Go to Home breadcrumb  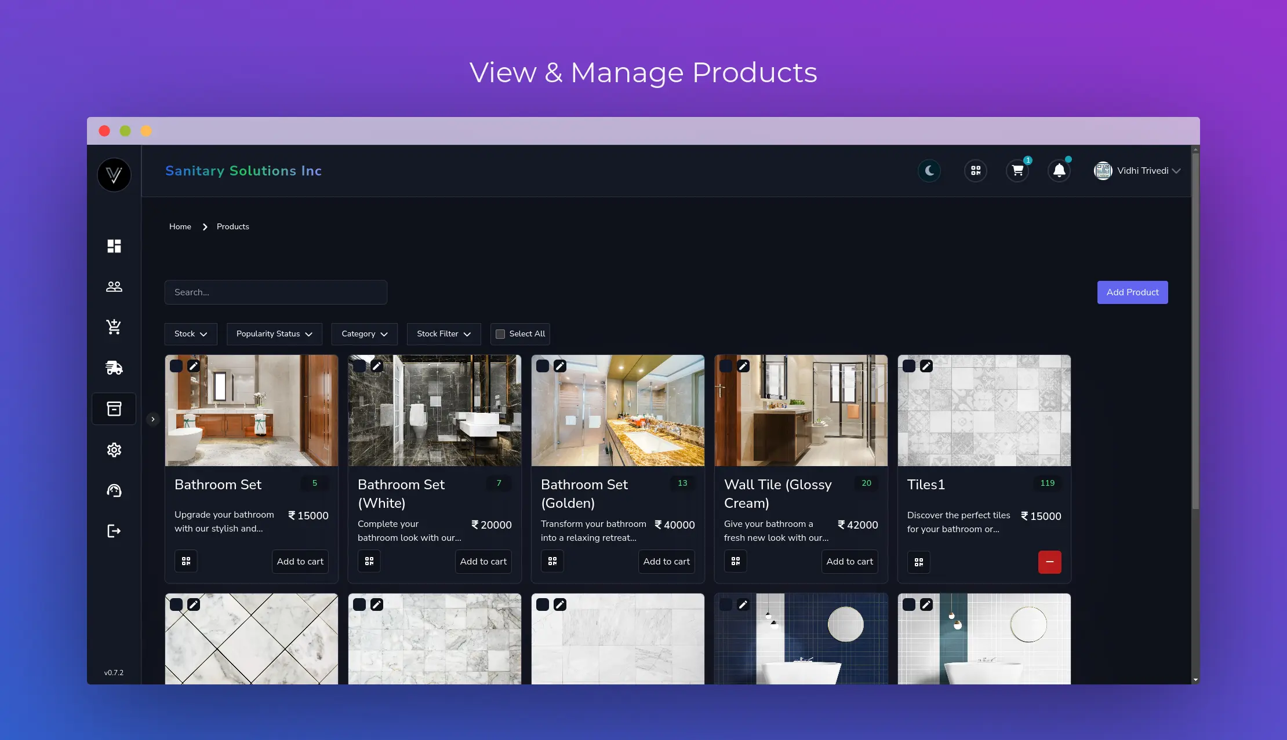point(180,226)
